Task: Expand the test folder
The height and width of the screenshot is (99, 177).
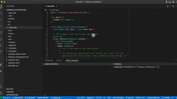Action: click(10, 36)
